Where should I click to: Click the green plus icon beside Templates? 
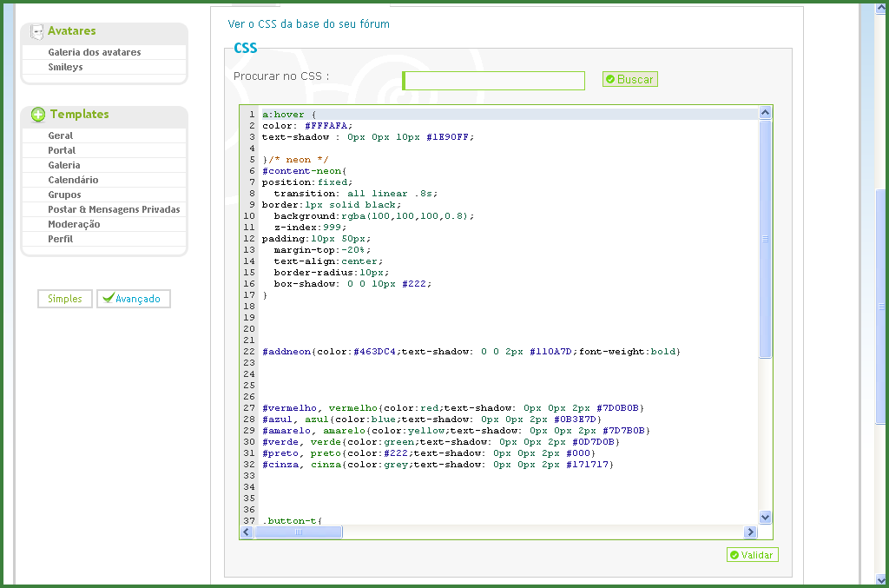point(38,115)
